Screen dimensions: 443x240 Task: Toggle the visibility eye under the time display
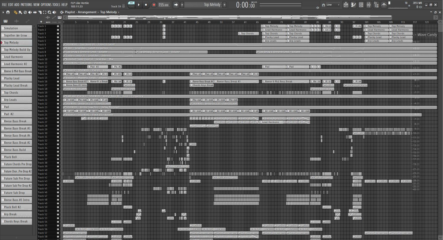318,8
